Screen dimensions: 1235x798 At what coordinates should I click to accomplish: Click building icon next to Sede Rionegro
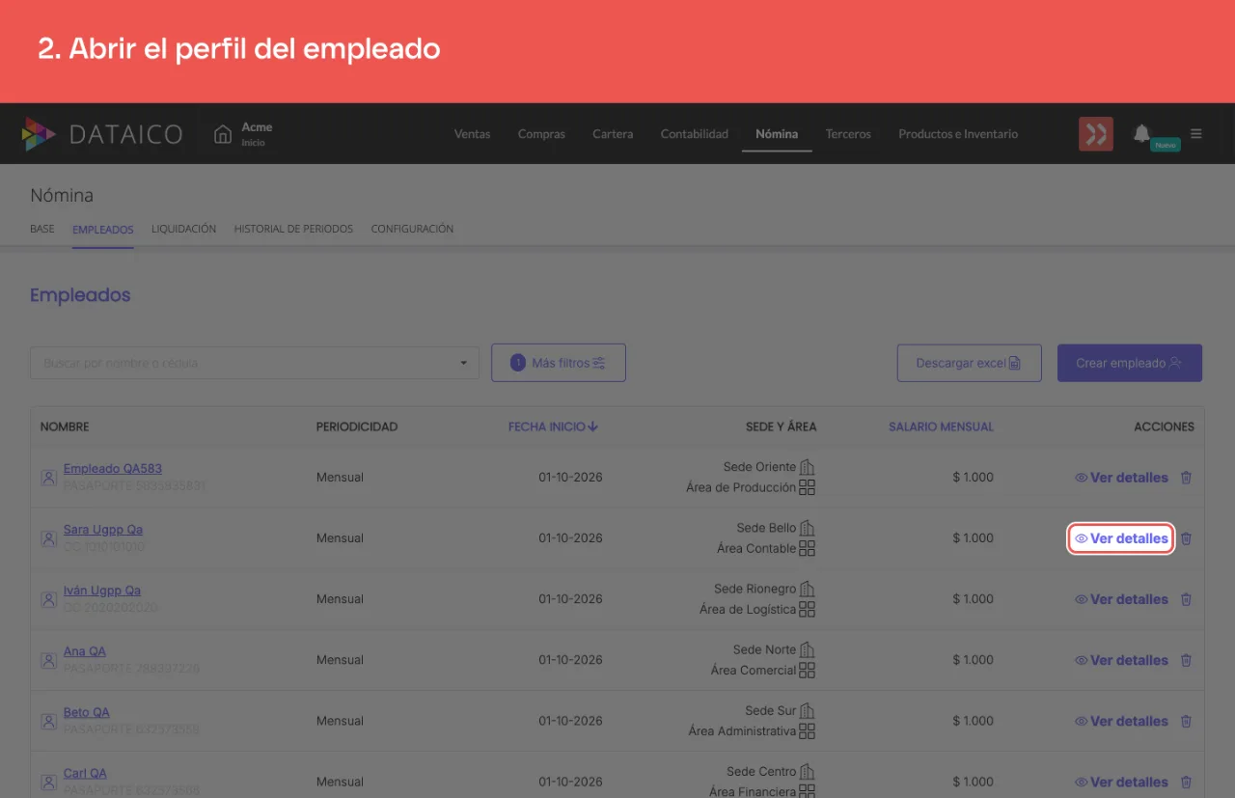808,589
